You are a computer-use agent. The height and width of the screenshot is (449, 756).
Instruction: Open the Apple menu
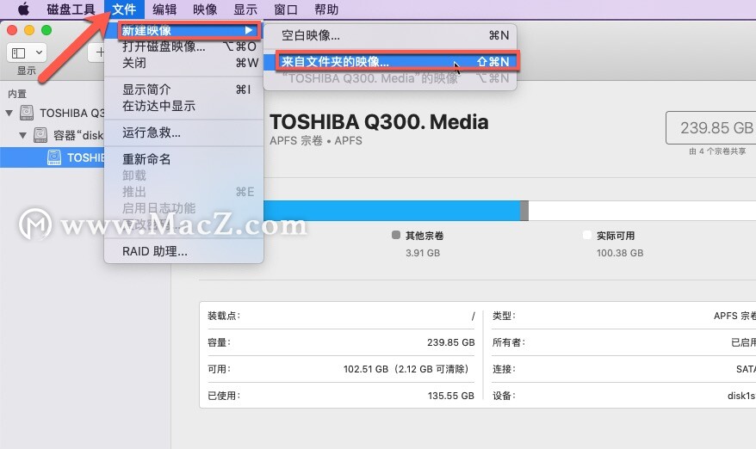(x=23, y=9)
